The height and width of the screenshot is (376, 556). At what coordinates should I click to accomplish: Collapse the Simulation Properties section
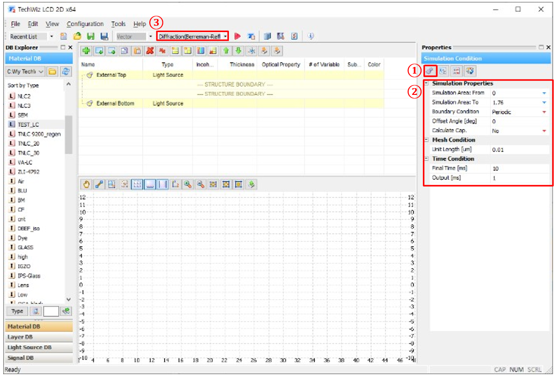click(426, 83)
